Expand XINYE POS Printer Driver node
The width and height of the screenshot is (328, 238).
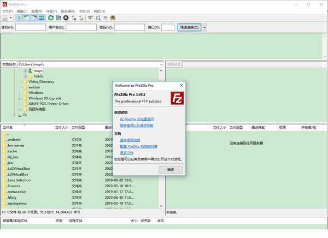pyautogui.click(x=20, y=104)
